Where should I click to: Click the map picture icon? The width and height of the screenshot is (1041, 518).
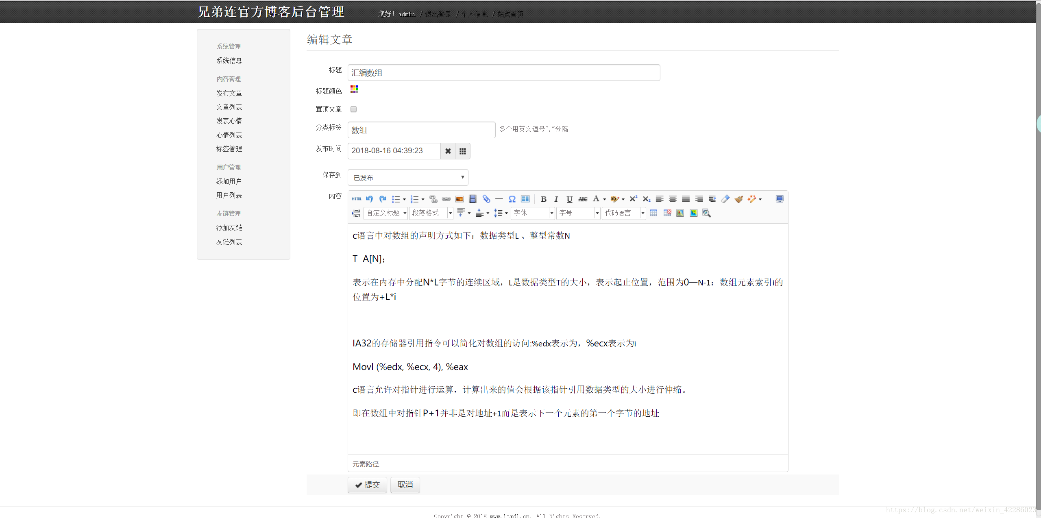(680, 213)
